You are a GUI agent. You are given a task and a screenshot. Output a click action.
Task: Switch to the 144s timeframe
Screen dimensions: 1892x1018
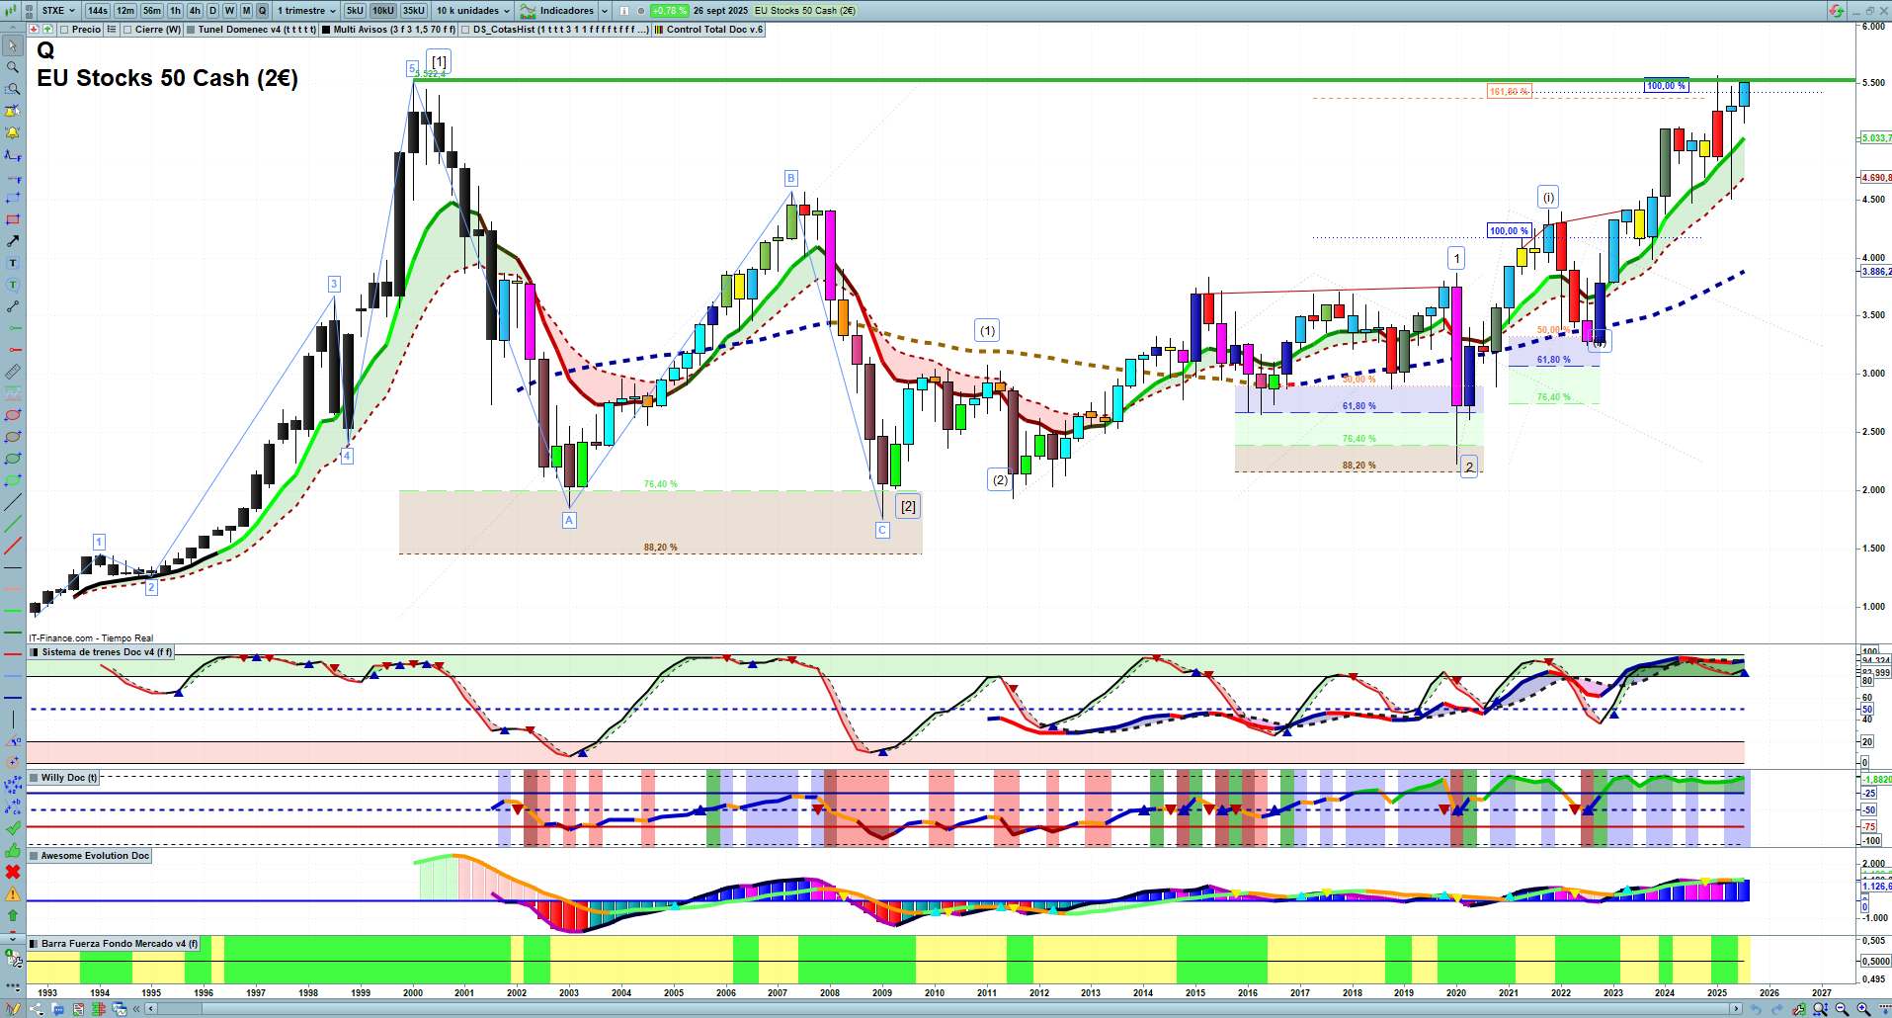98,11
